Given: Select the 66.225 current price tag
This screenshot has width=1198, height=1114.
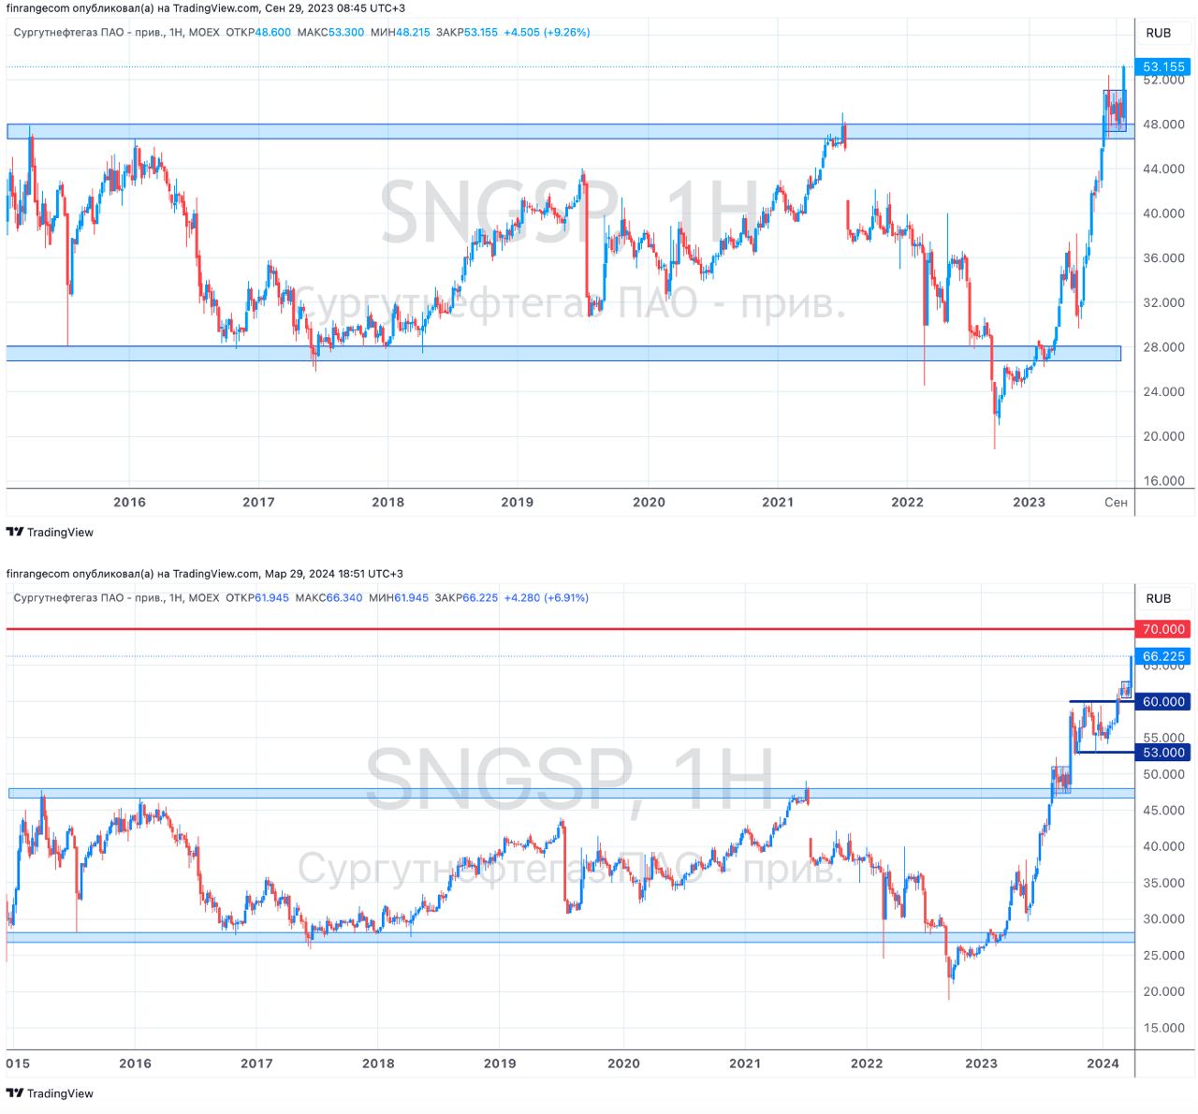Looking at the screenshot, I should pos(1163,656).
